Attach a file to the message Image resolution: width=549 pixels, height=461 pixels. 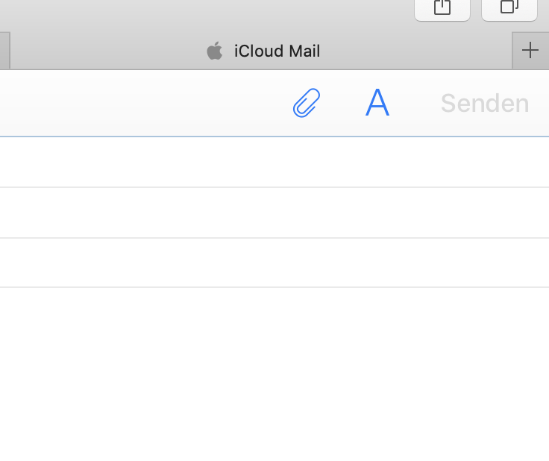(x=306, y=103)
